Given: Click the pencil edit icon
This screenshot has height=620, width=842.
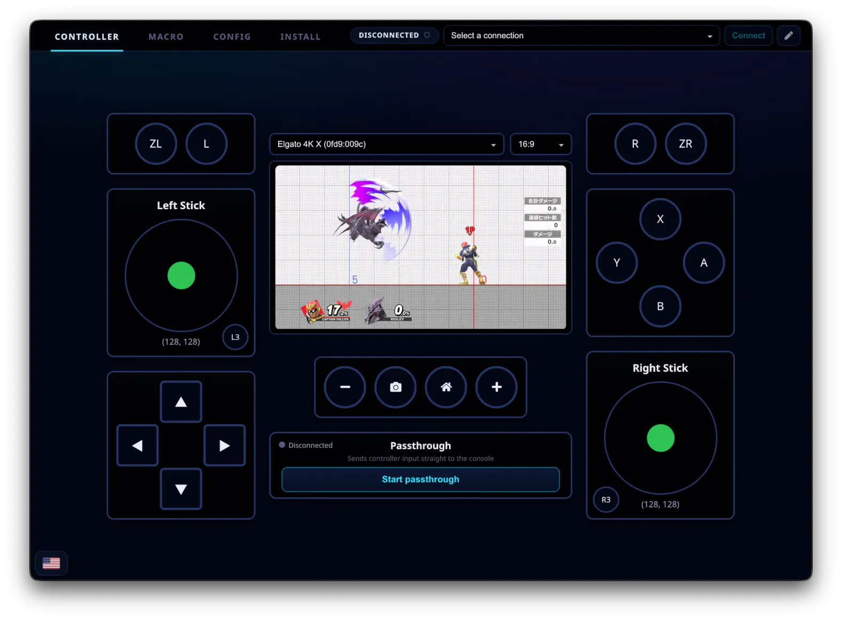Looking at the screenshot, I should point(789,36).
